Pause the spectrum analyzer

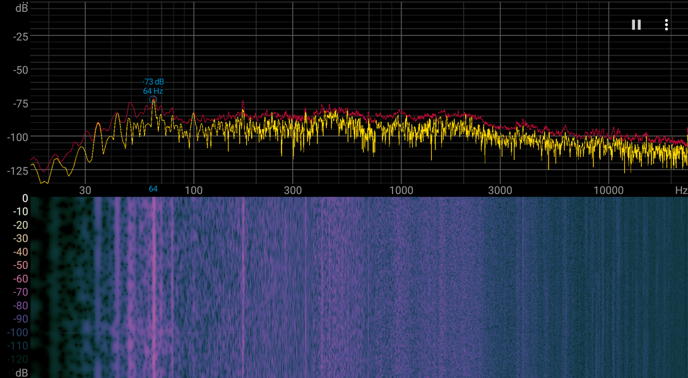[636, 25]
